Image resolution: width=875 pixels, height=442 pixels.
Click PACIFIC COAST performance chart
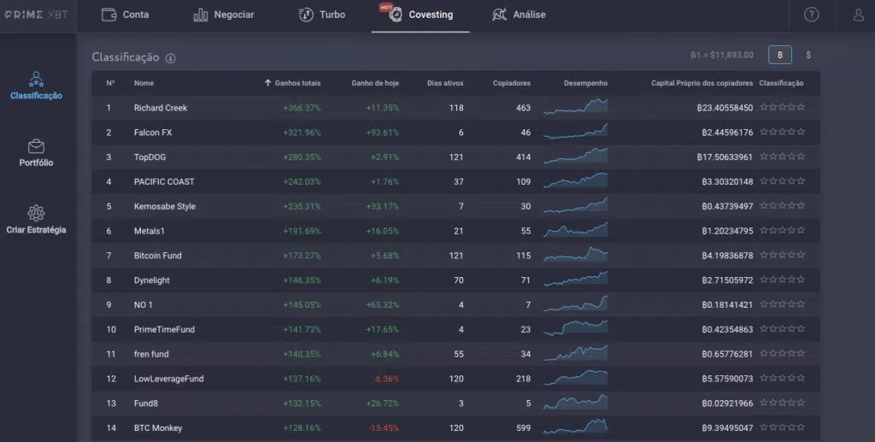[x=575, y=180]
